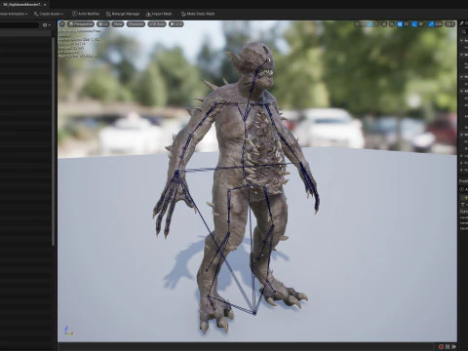Close the SK_NightmareMonster asset tab

(45, 5)
